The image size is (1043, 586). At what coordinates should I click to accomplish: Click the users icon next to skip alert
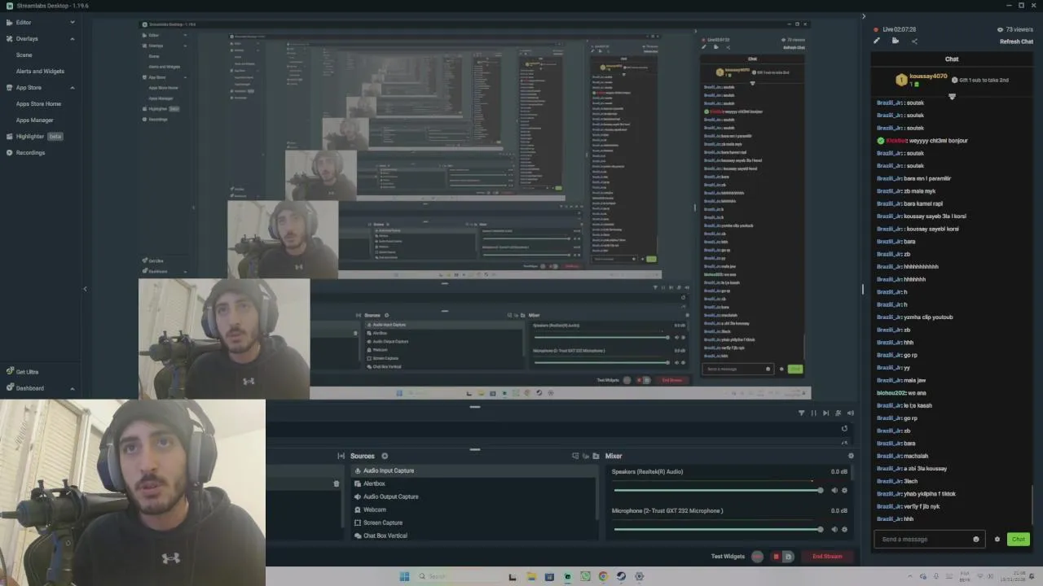(838, 413)
